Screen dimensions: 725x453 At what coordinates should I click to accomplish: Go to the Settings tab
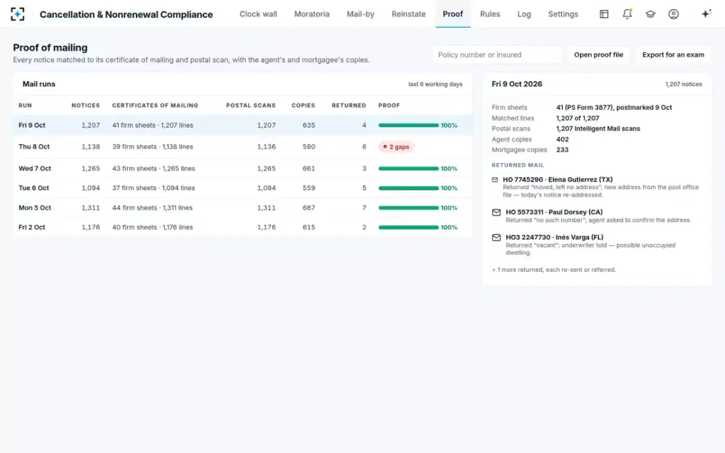[x=563, y=14]
